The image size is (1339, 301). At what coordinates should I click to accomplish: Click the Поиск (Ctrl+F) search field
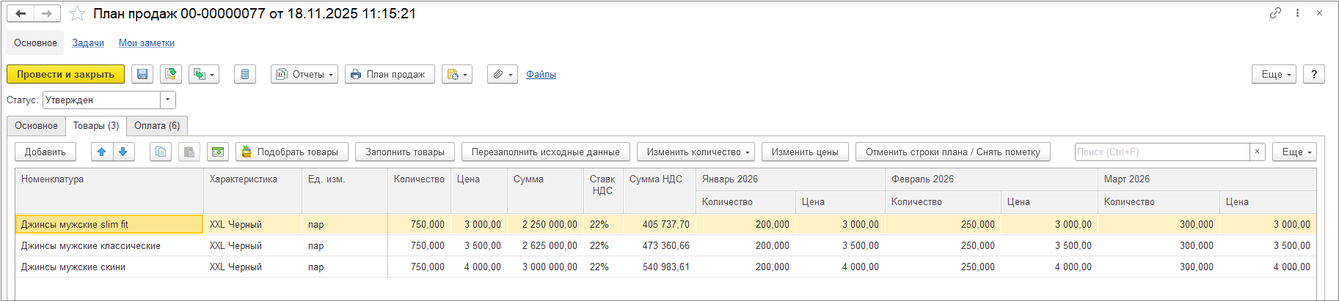click(1161, 152)
